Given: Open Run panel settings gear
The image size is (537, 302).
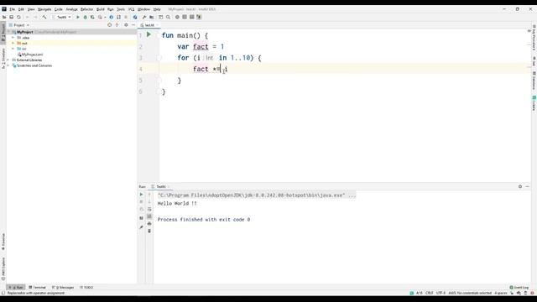Looking at the screenshot, I should pyautogui.click(x=520, y=186).
